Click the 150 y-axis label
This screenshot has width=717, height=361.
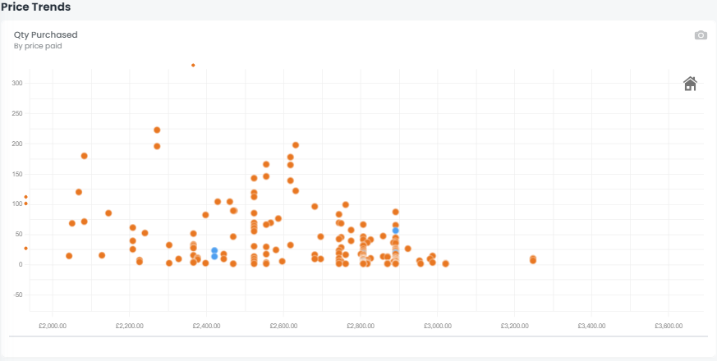[18, 174]
